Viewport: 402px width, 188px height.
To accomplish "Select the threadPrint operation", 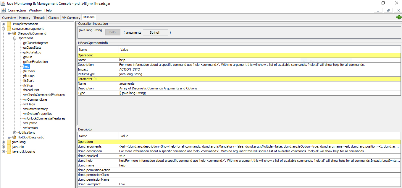I will point(30,90).
